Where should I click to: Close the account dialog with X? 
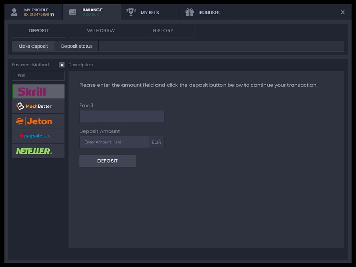point(343,12)
